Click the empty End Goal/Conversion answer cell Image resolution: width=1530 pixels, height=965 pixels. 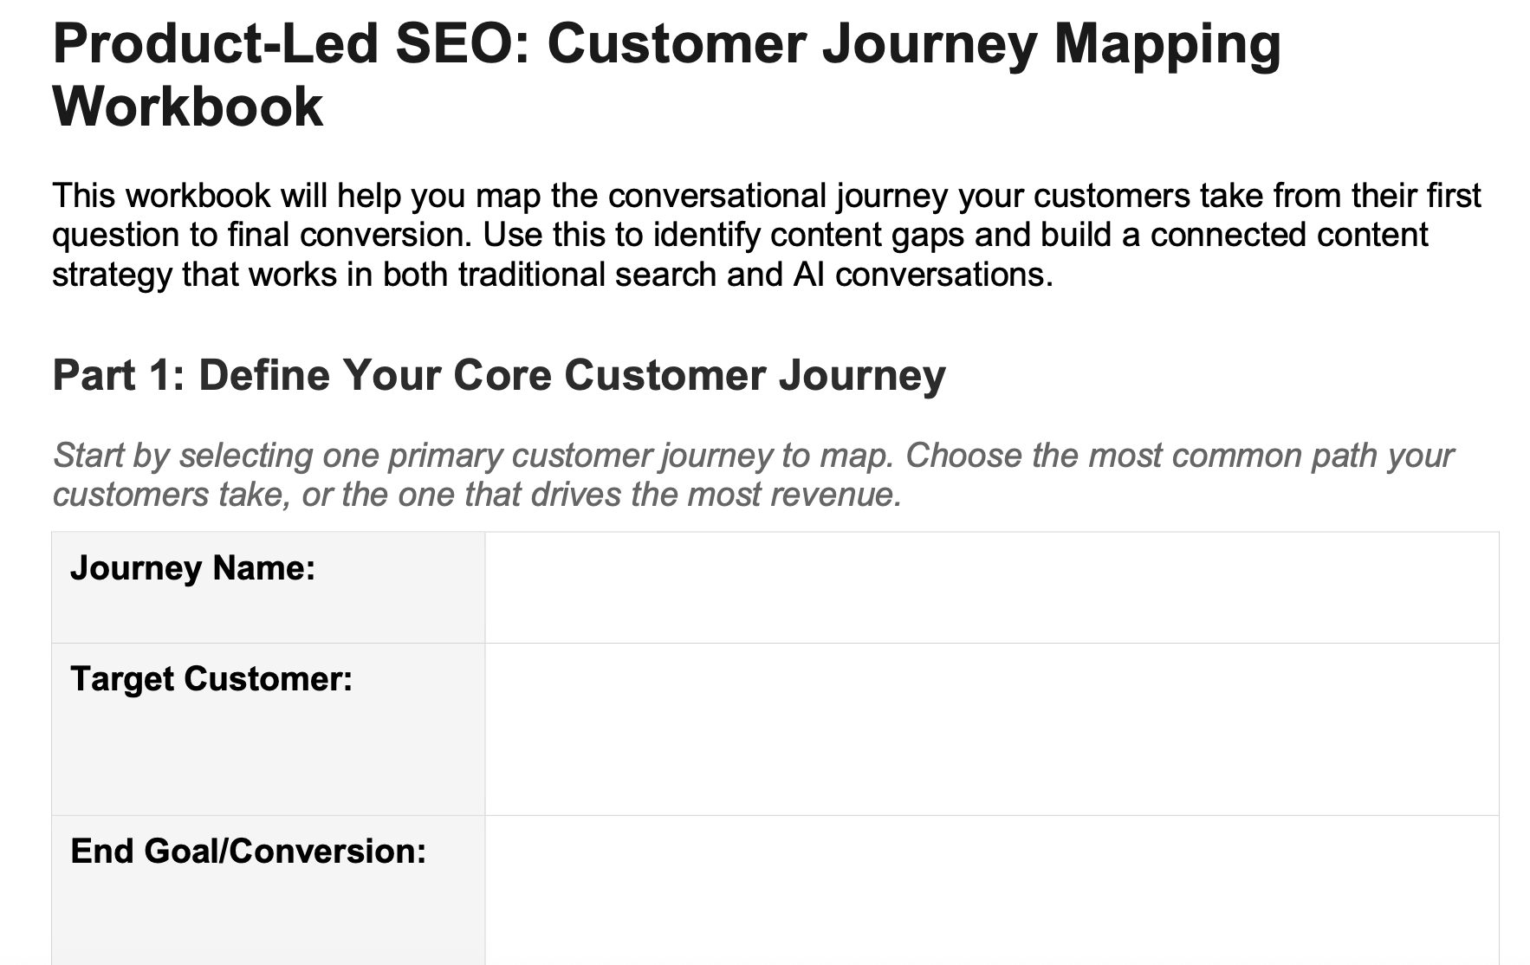pos(991,890)
